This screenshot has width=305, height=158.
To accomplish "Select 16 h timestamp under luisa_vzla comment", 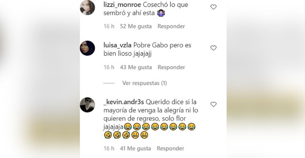I will 109,67.
